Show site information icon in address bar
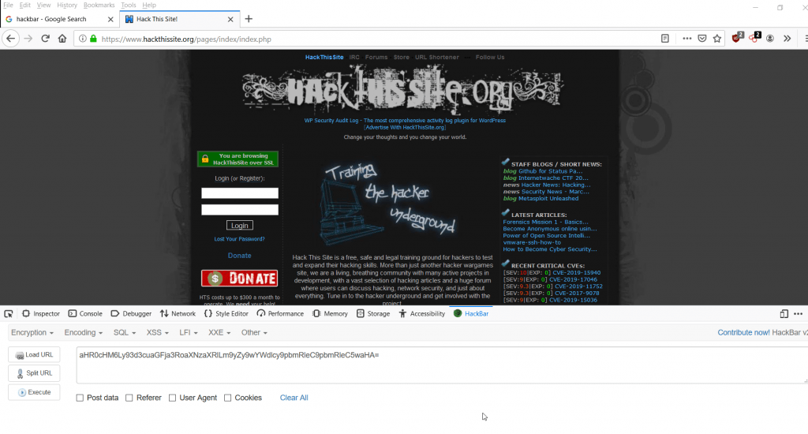 point(82,39)
